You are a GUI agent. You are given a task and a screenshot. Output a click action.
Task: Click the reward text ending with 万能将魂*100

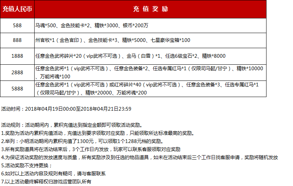pos(149,72)
